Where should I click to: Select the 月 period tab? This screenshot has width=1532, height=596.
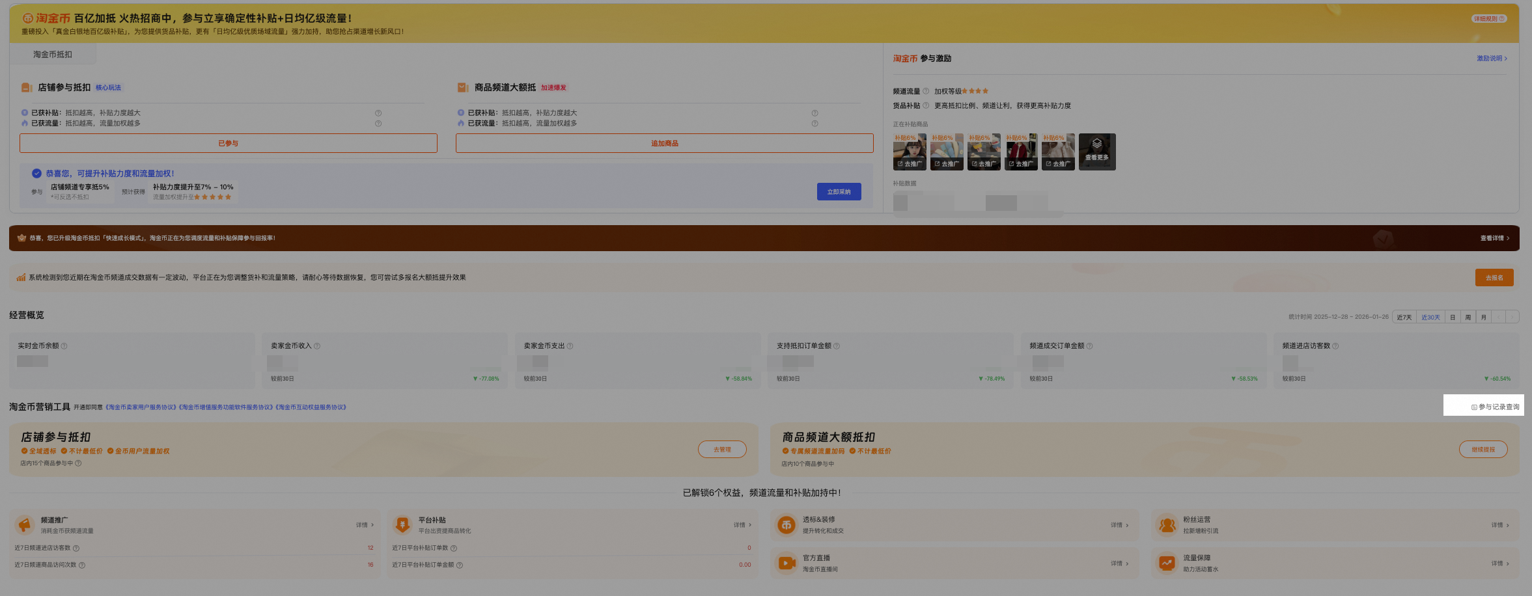click(x=1484, y=318)
